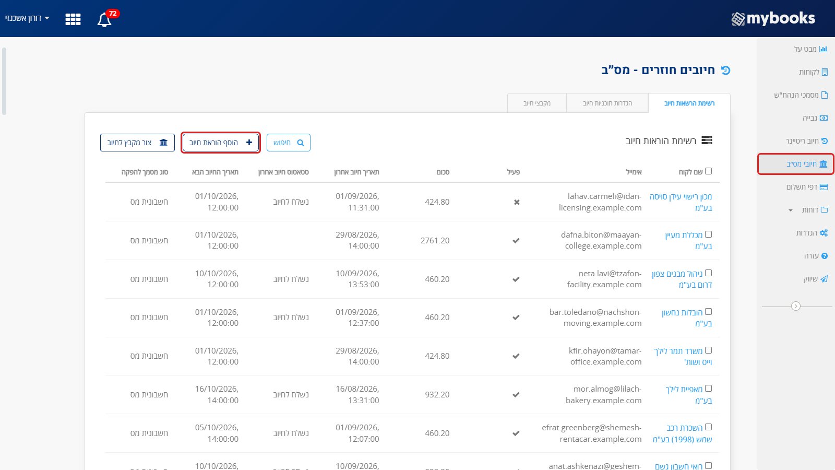
Task: Open לקוחות in the sidebar
Action: tap(813, 72)
